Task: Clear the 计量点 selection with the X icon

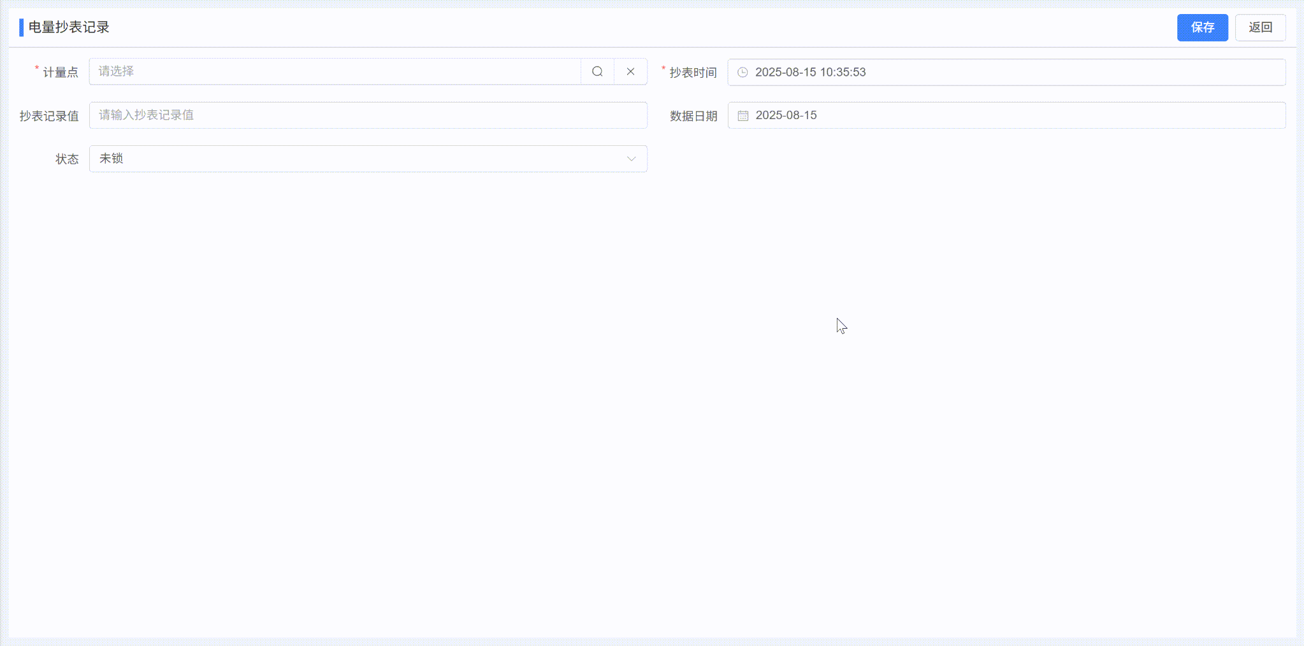Action: coord(630,71)
